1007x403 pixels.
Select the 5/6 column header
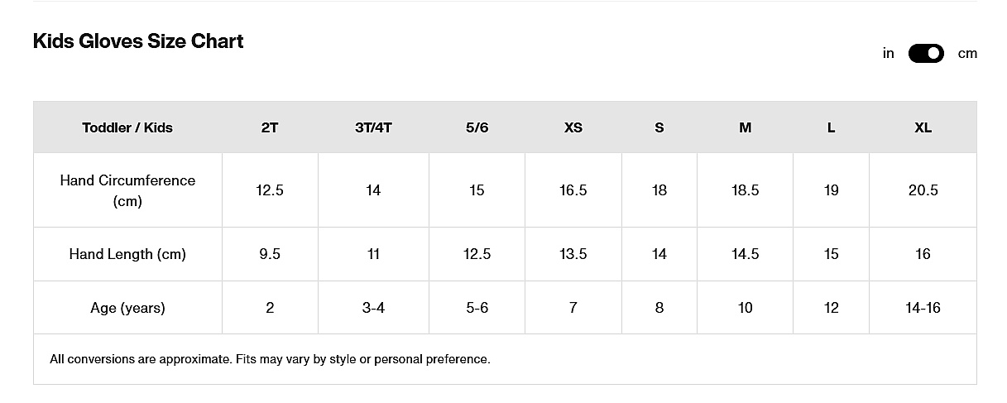pos(477,127)
